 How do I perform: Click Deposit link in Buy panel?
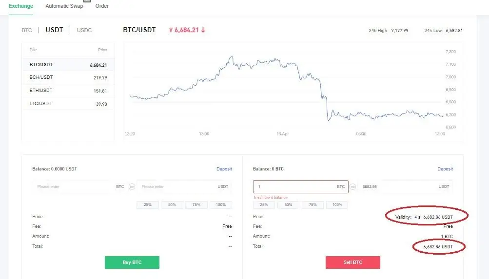coord(224,169)
